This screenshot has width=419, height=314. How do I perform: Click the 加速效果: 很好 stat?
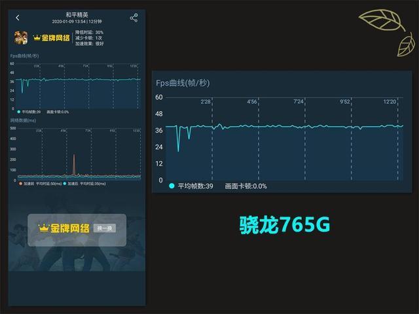(x=89, y=44)
